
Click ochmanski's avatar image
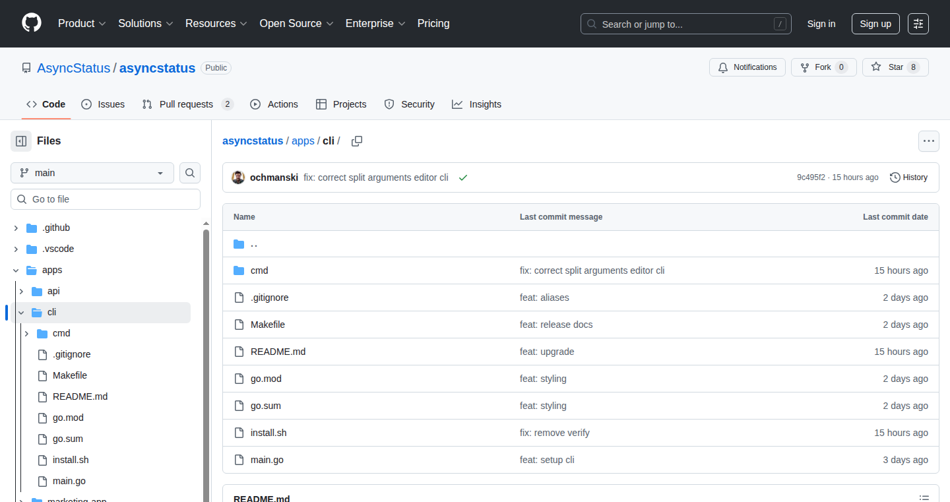(x=238, y=177)
